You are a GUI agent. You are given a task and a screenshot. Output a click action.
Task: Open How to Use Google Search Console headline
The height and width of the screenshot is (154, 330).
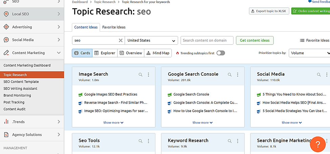(x=205, y=111)
